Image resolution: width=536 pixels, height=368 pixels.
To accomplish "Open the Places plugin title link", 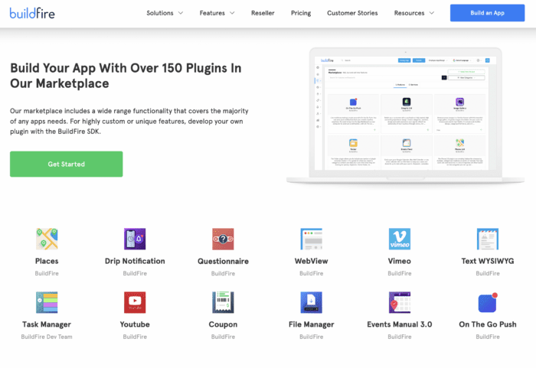I will (47, 261).
